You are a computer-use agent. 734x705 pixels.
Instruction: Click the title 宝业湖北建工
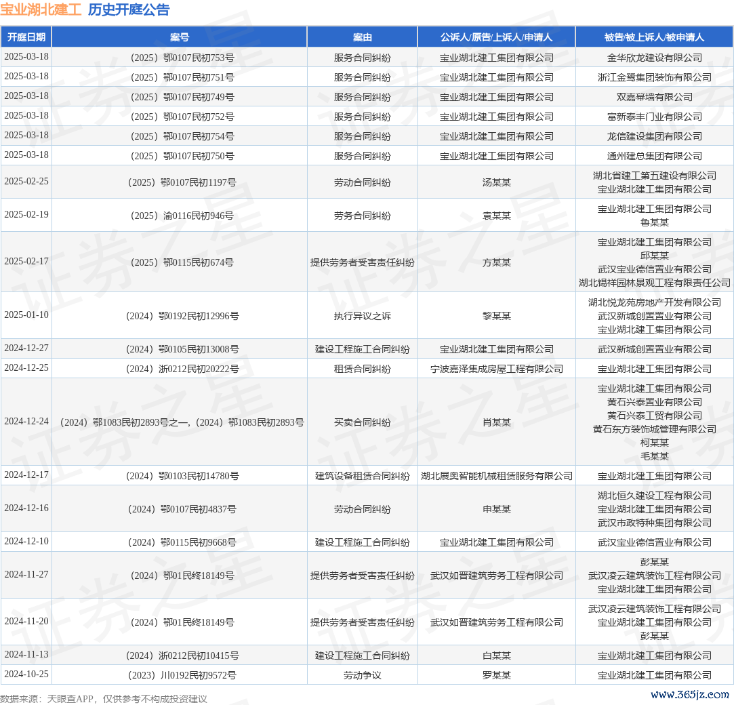(41, 9)
